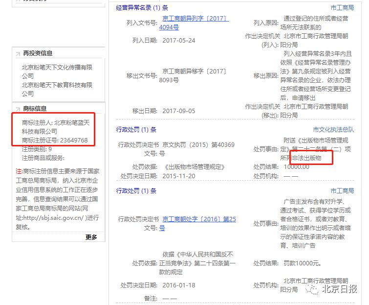Select the penalty date 2016-01-18
Viewport: 369px width, 305px height.
178,285
